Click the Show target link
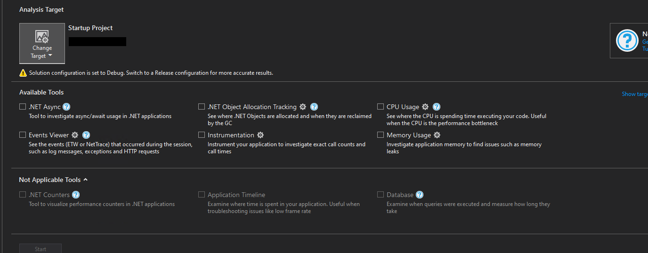The height and width of the screenshot is (253, 648). click(635, 94)
